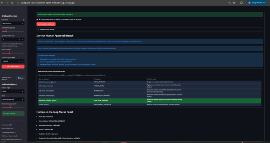The height and width of the screenshot is (143, 270).
Task: Click the 'Dry-run Human Approval Branch' heading
Action: tap(55, 36)
